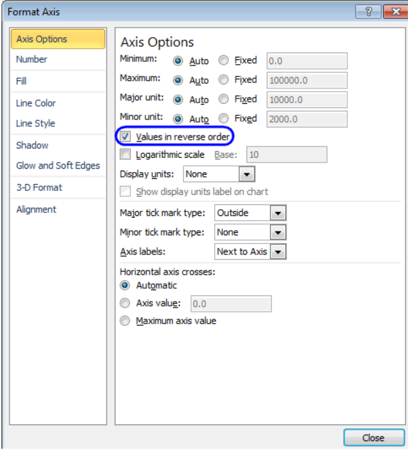The height and width of the screenshot is (450, 408).
Task: Enable Logarithmic scale checkbox
Action: (x=125, y=154)
